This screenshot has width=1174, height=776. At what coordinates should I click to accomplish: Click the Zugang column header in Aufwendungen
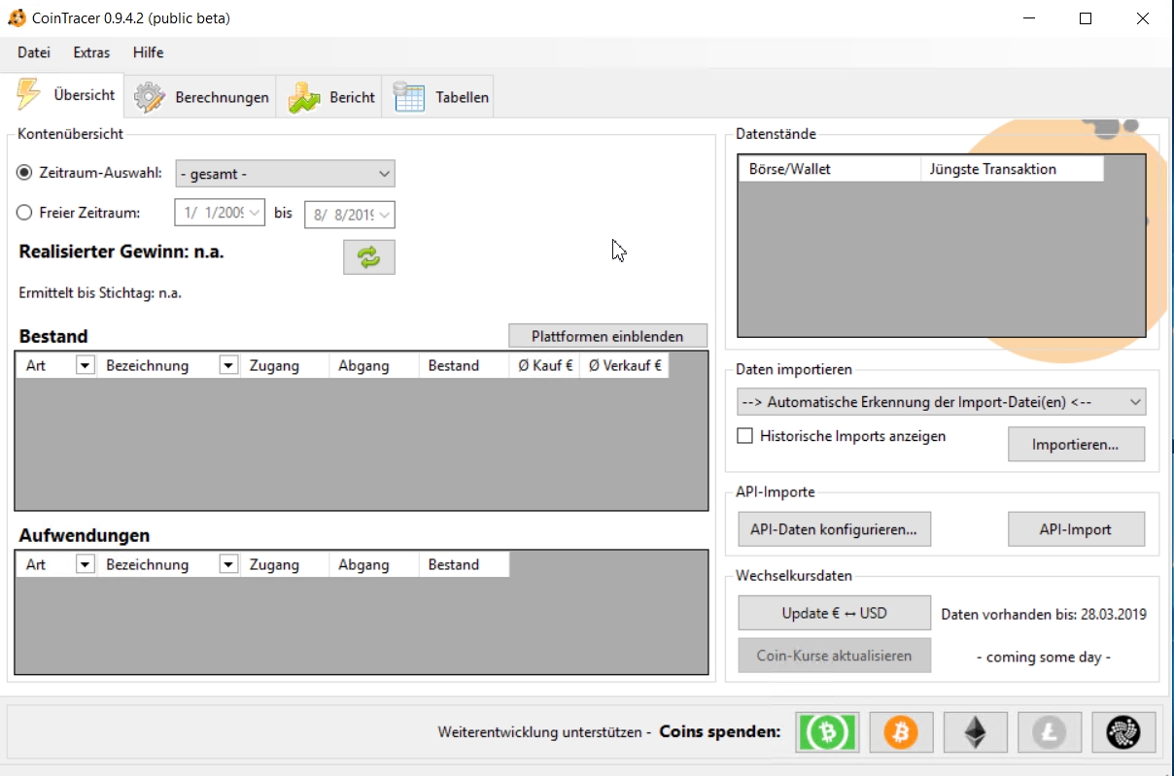pos(284,564)
